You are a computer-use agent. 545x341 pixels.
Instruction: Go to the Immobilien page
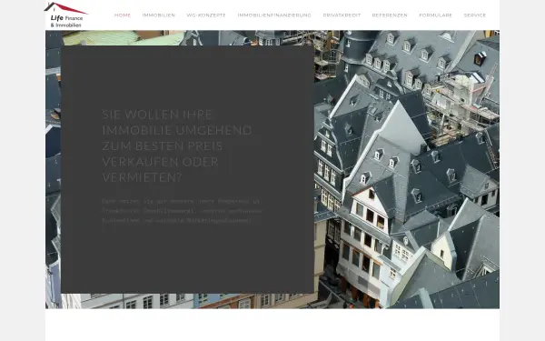click(158, 15)
